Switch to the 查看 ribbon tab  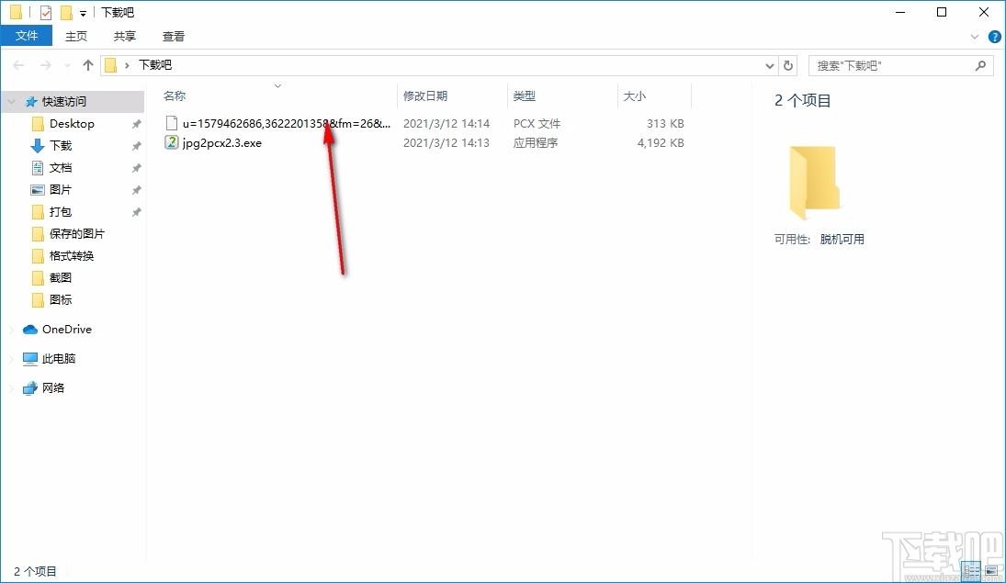click(174, 36)
